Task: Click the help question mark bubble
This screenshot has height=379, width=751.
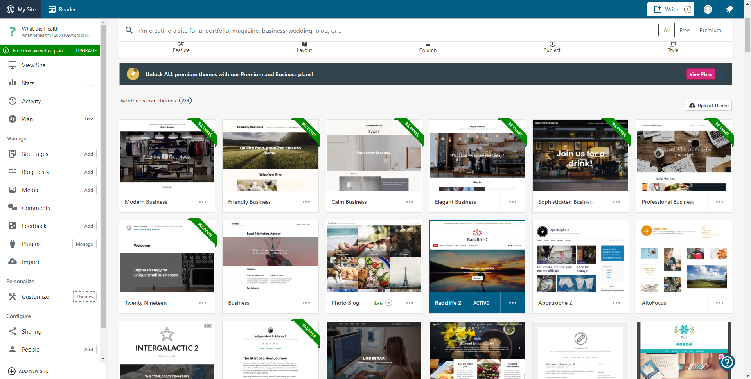Action: 727,362
